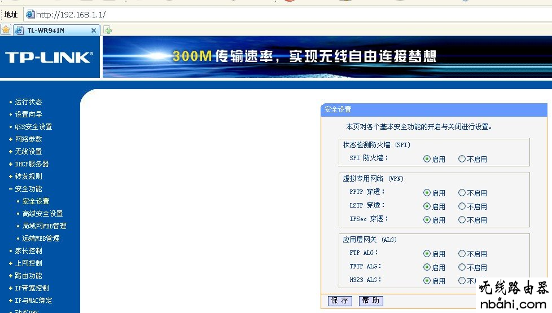Expand 无线设置 menu
The width and height of the screenshot is (552, 313).
point(28,152)
